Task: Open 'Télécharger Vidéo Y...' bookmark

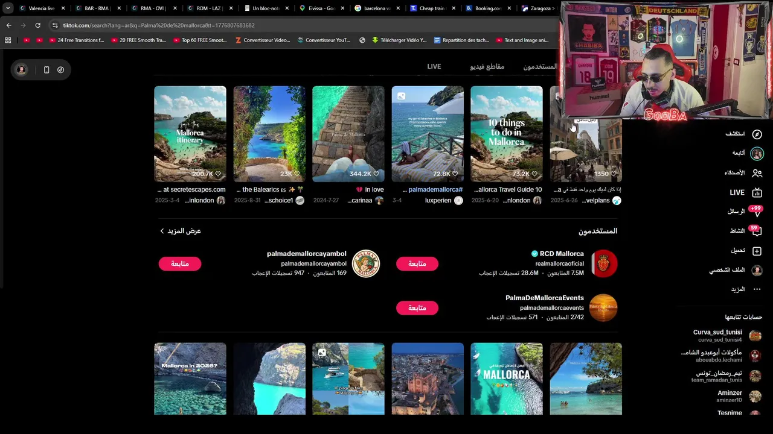Action: click(x=399, y=40)
